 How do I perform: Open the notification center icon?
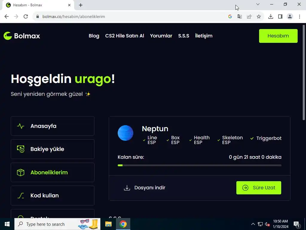coord(296,224)
